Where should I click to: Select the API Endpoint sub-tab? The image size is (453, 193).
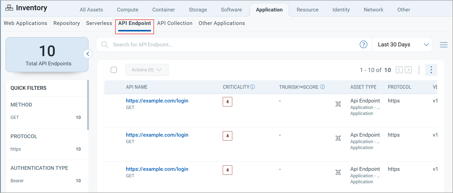click(x=134, y=23)
